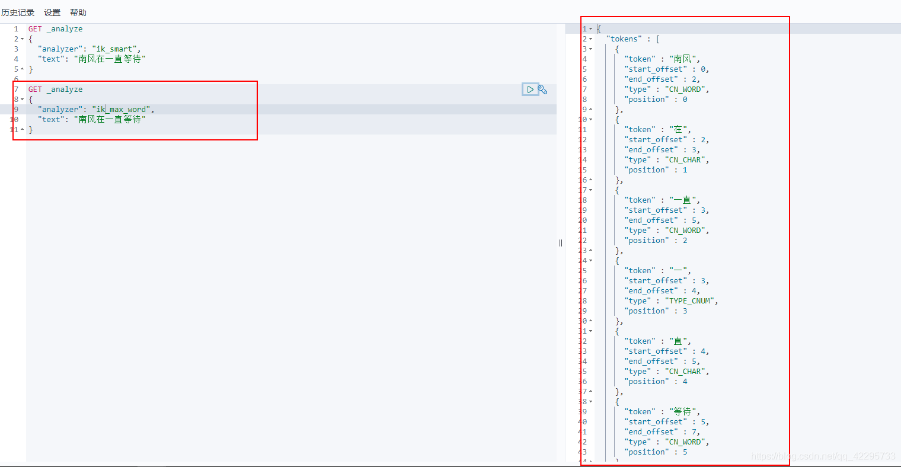Click the "end_offset" : 2 output line

(662, 79)
